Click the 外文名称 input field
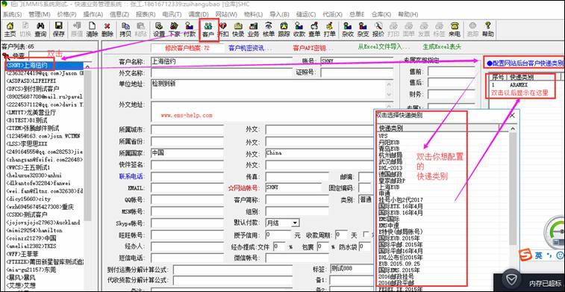 pos(222,72)
